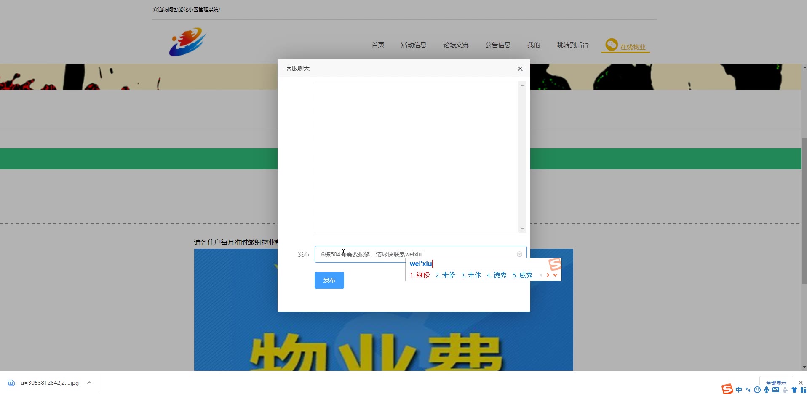Open the Sogou soft keyboard icon

(x=776, y=390)
